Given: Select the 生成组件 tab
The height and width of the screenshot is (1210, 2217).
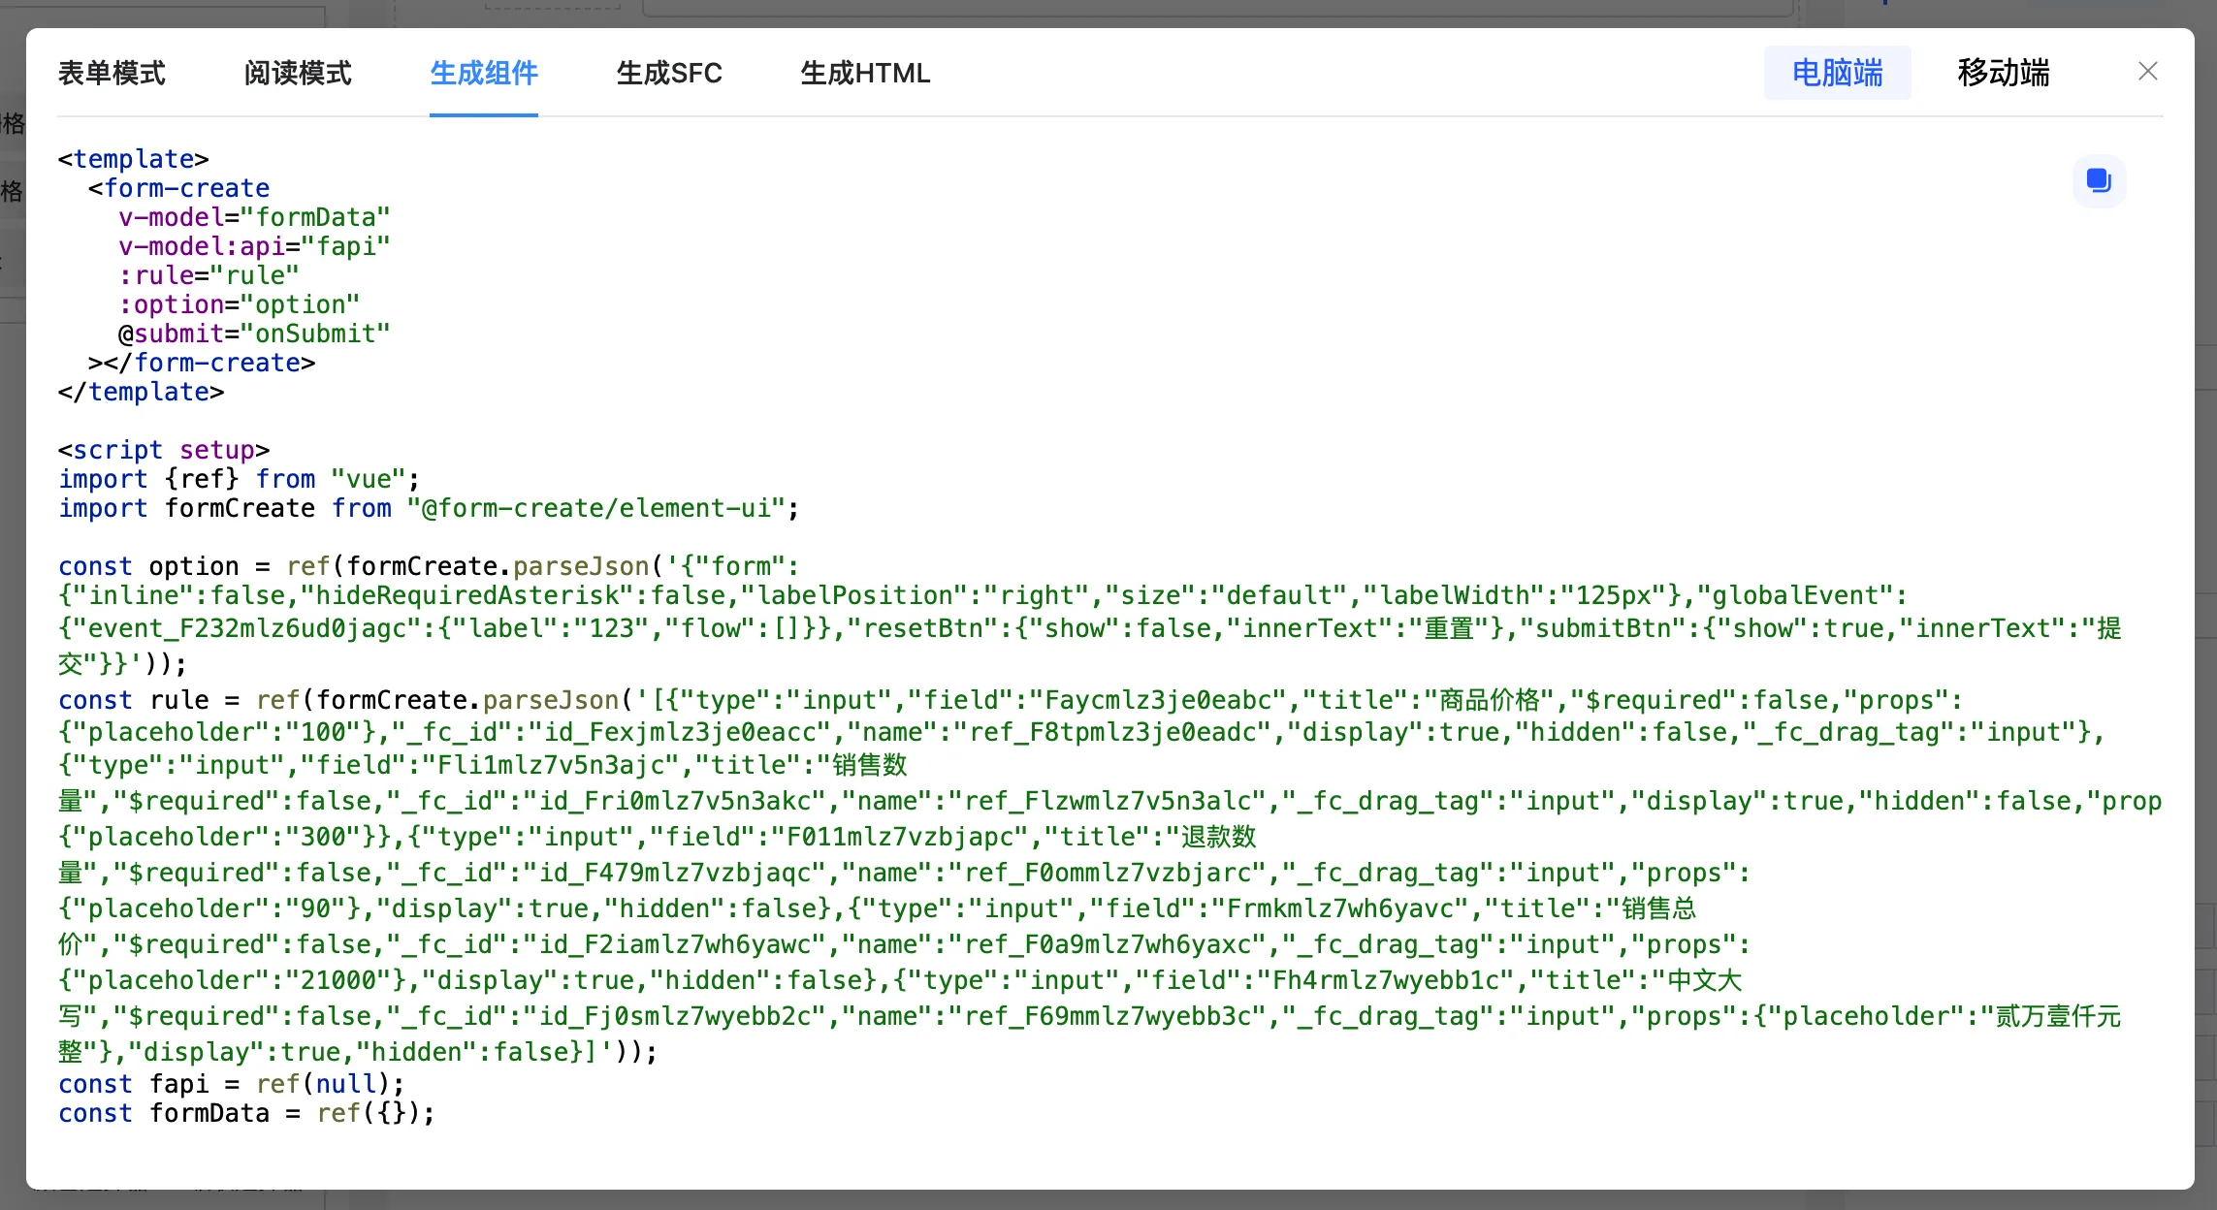Looking at the screenshot, I should tap(483, 74).
